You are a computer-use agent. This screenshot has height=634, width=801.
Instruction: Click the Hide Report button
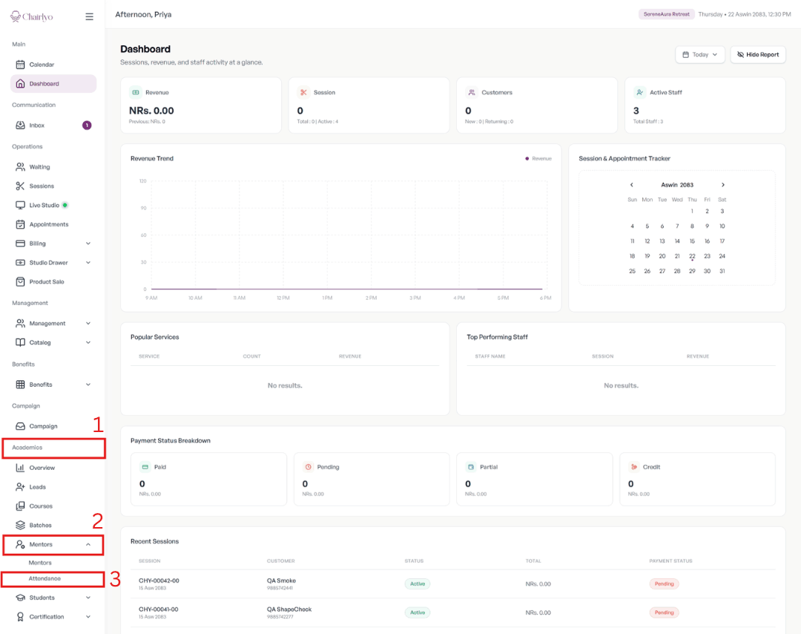[758, 55]
